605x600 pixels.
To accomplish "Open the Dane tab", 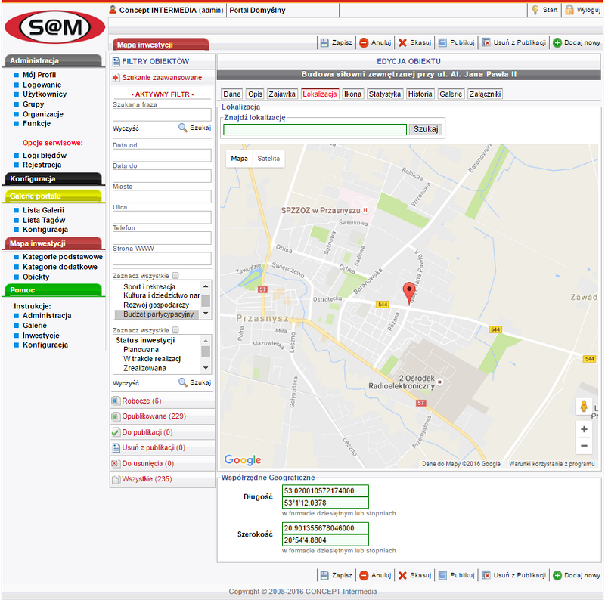I will point(232,94).
